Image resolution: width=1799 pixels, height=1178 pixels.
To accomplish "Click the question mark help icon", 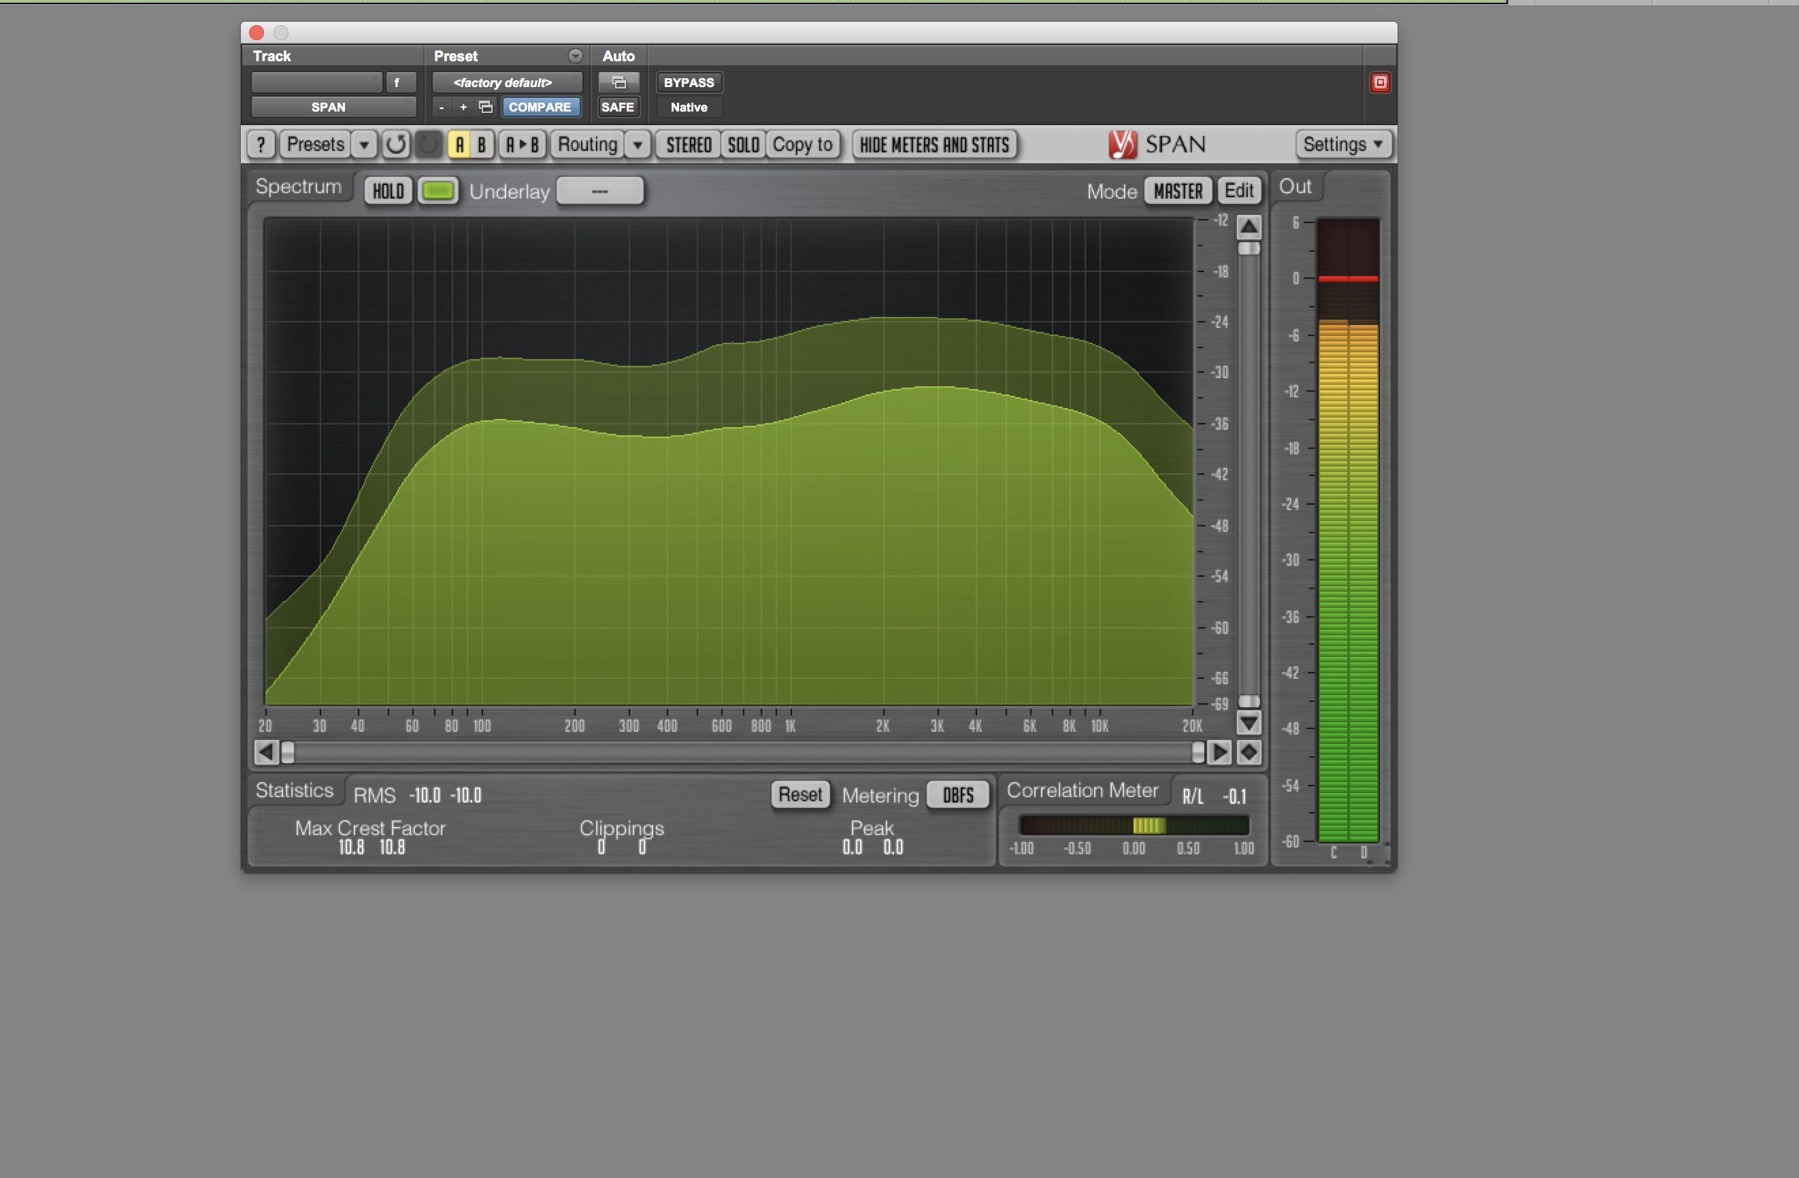I will (x=261, y=144).
